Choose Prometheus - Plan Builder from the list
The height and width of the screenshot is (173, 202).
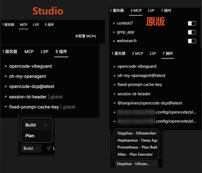(136, 147)
